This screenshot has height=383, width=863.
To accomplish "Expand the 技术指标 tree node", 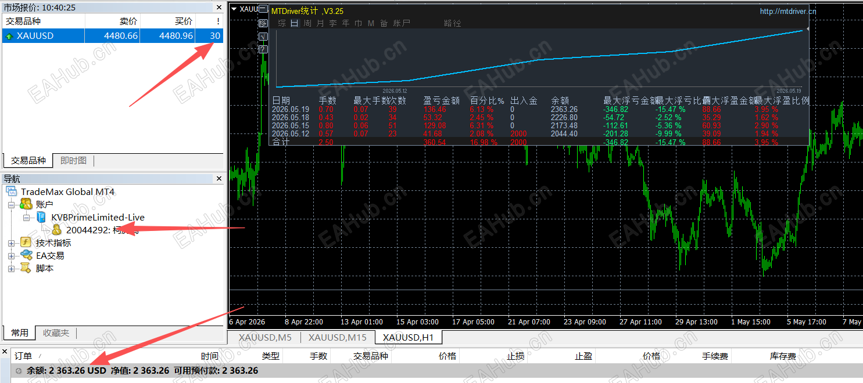I will click(x=11, y=243).
